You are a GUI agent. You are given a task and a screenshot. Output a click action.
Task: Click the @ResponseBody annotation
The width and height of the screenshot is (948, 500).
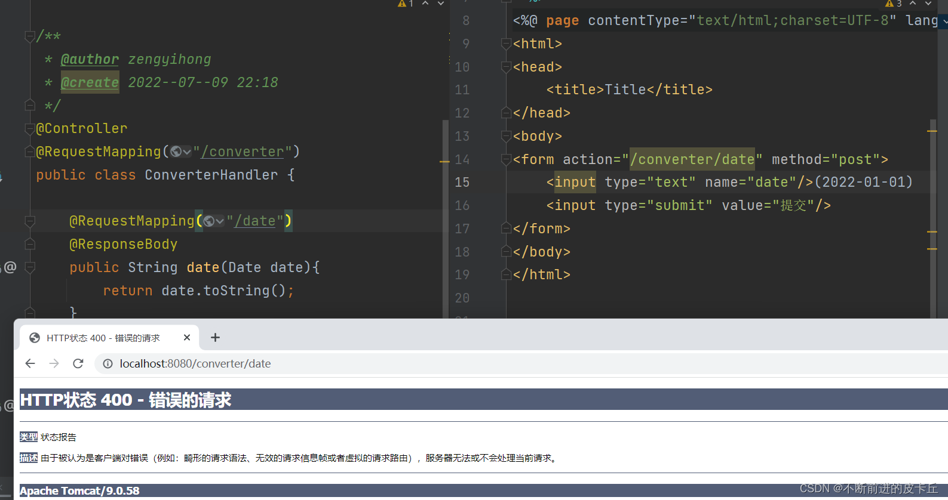(123, 244)
